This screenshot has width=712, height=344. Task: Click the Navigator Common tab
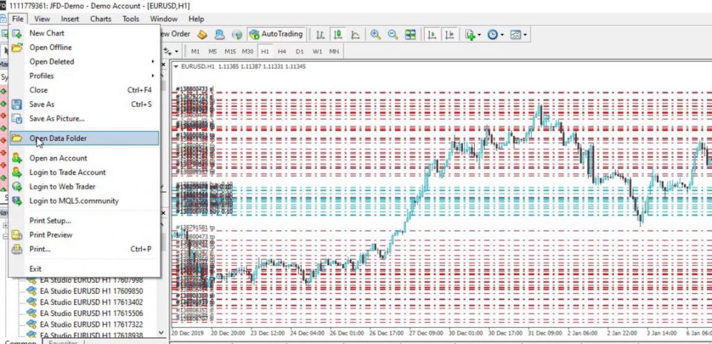(20, 342)
